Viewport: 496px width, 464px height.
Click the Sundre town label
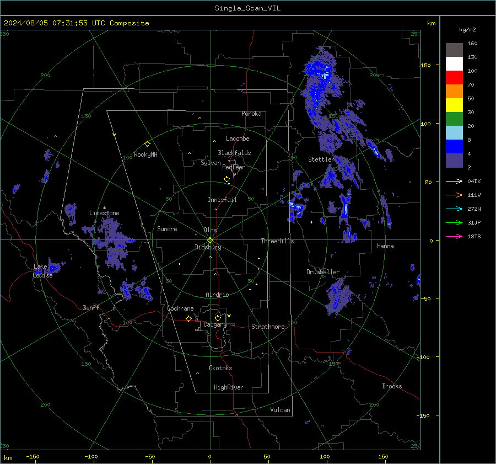(167, 228)
